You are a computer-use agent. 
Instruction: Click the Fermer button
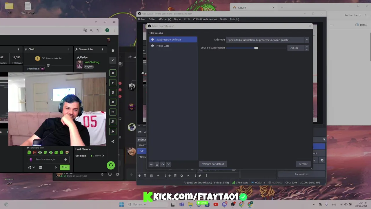pos(303,164)
